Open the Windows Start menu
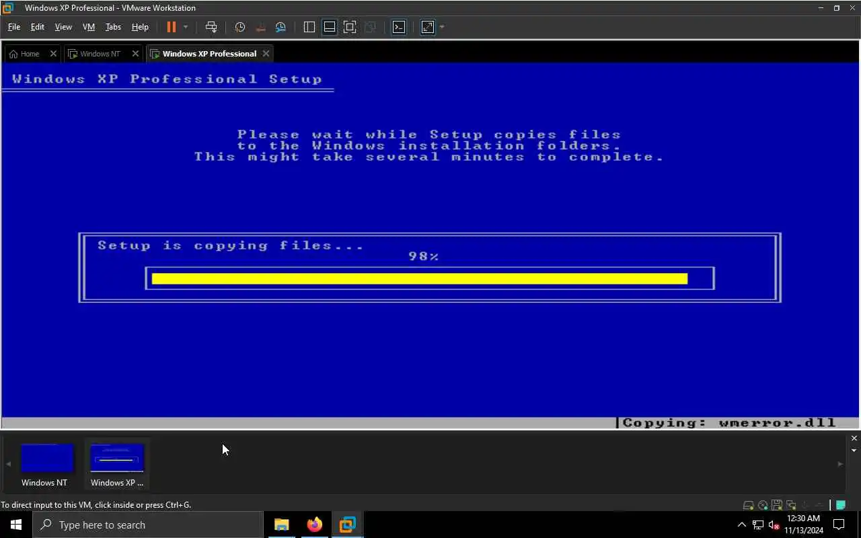 click(16, 525)
